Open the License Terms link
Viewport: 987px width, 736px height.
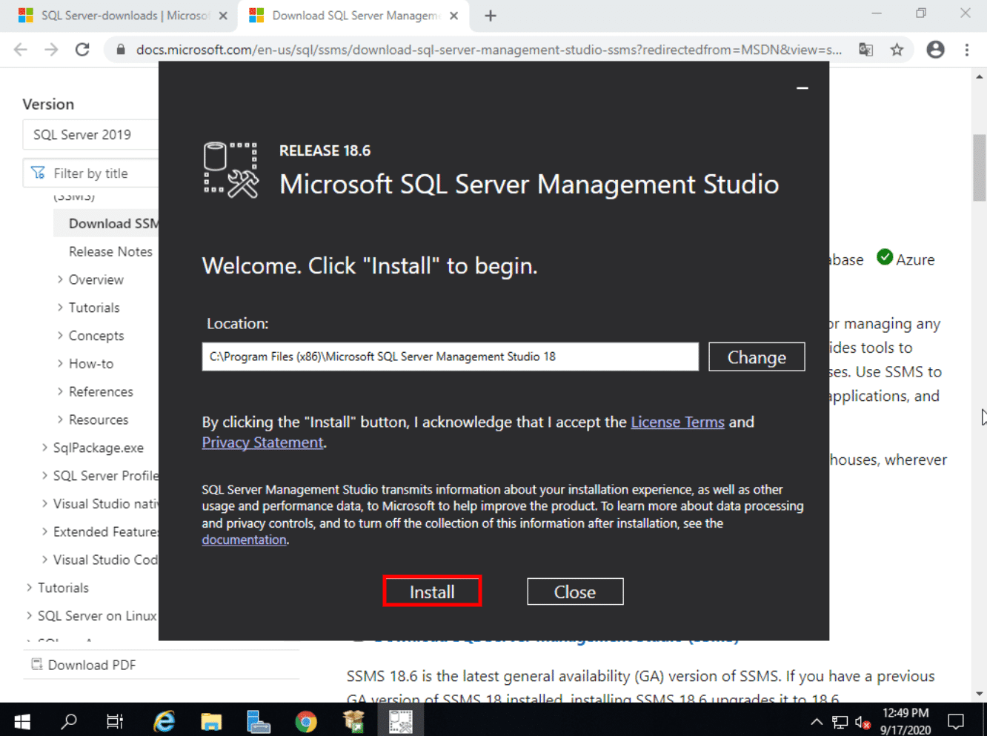[677, 422]
